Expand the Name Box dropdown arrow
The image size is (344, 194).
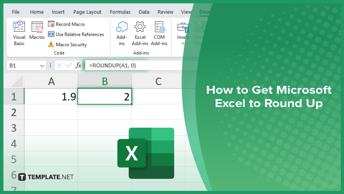(x=42, y=66)
